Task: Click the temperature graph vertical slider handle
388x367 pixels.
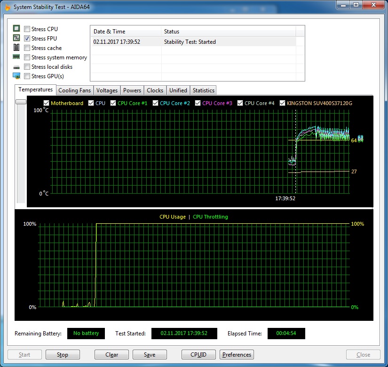Action: coord(21,102)
